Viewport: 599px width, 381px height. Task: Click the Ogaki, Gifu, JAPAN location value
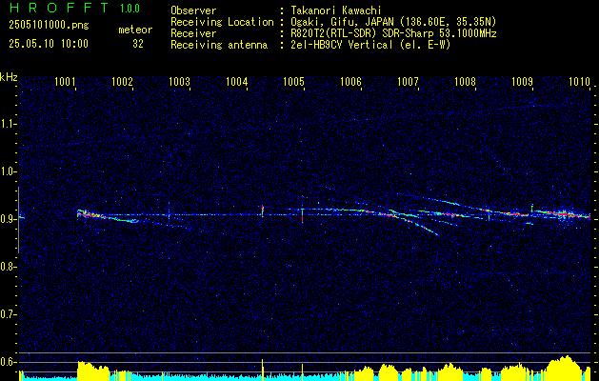[x=393, y=22]
